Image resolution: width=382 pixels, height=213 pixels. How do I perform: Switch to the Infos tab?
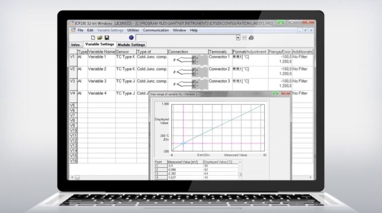[x=75, y=45]
